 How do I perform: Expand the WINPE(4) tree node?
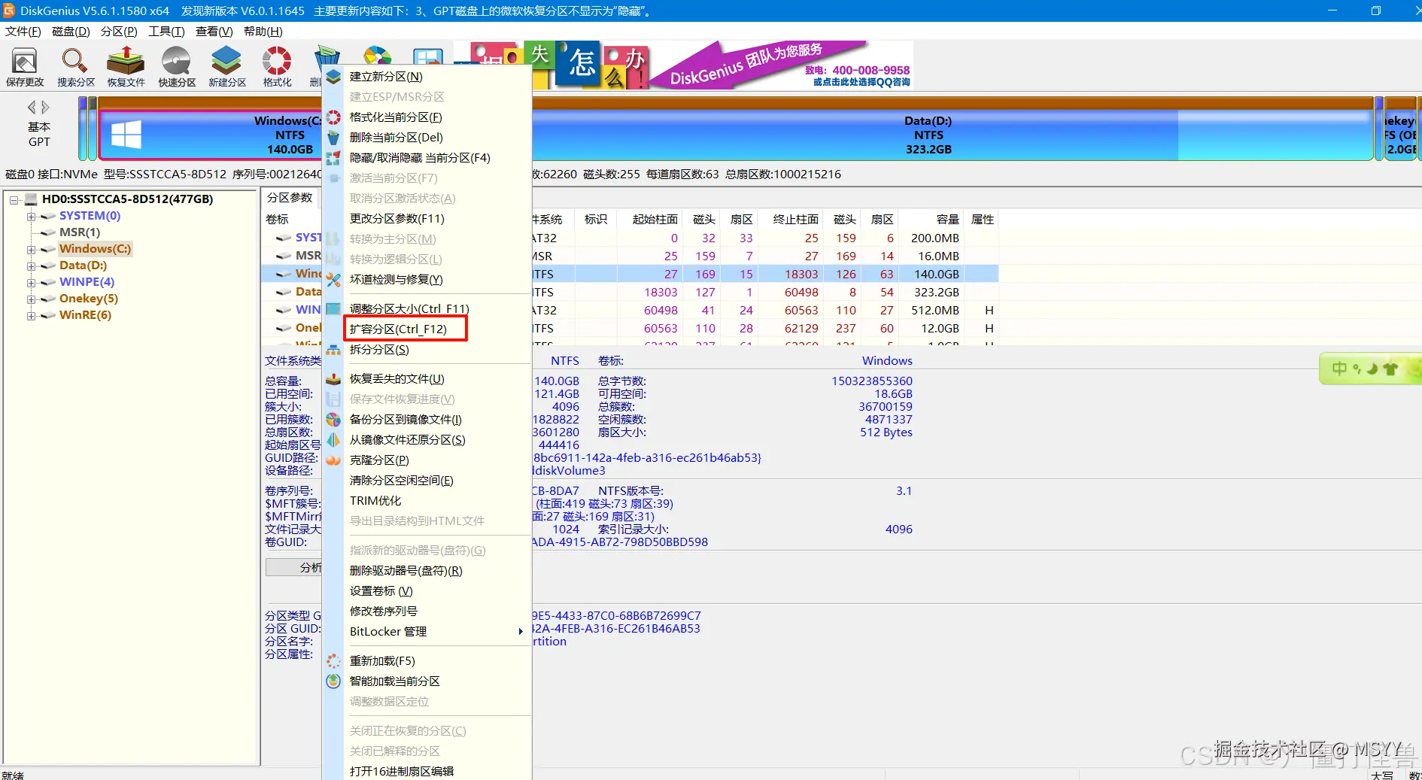[32, 283]
